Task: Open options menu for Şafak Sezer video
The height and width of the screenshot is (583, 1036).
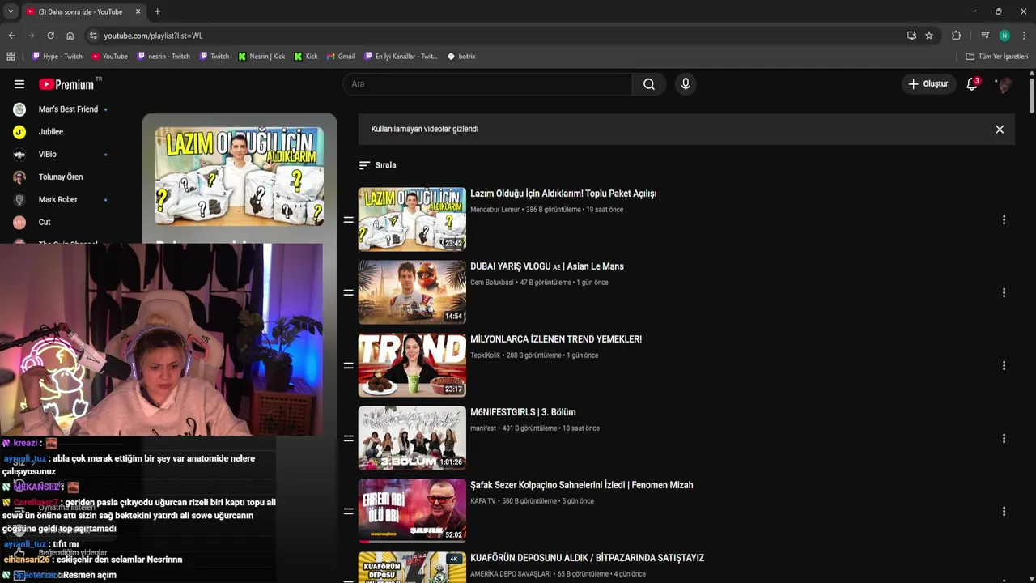Action: point(1004,512)
